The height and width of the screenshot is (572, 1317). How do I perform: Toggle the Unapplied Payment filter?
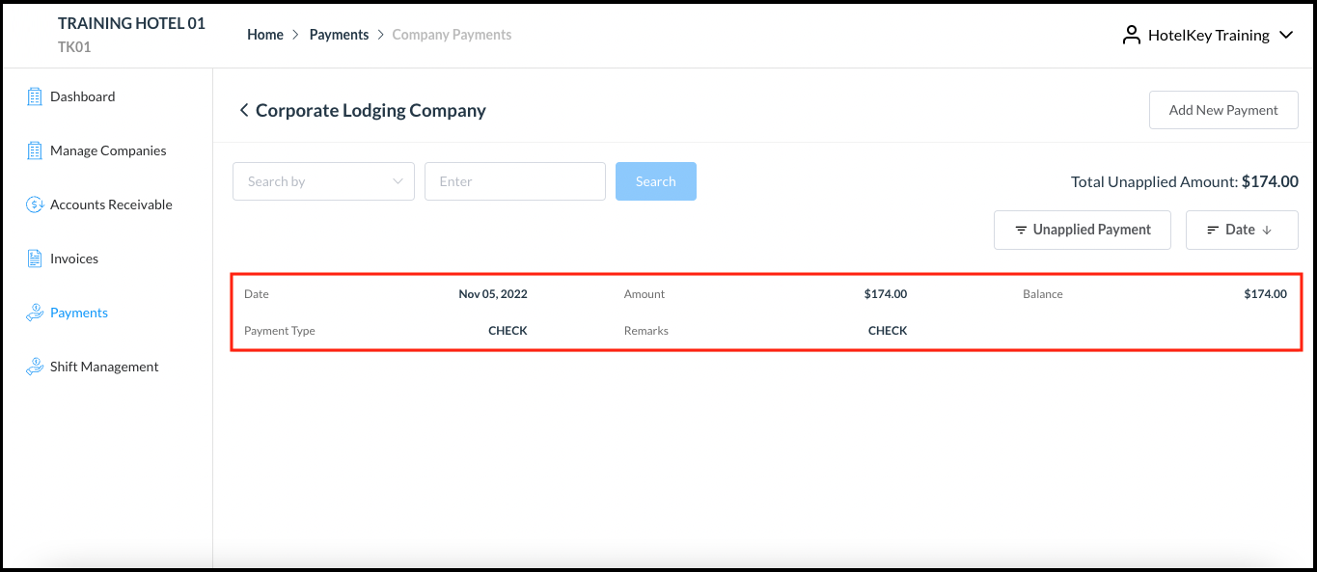[x=1082, y=230]
